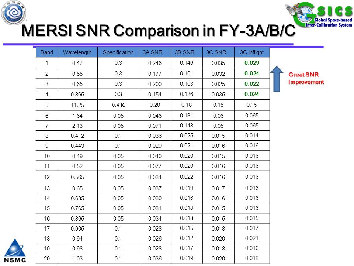Click the 0.077 cell in band 11
This screenshot has height=266, width=354.
155,166
